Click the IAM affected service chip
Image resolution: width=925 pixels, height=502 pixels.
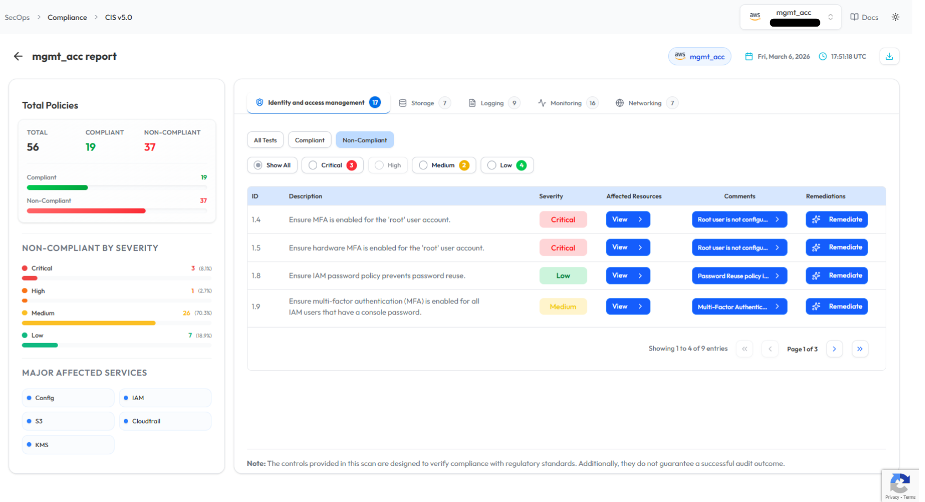[164, 398]
